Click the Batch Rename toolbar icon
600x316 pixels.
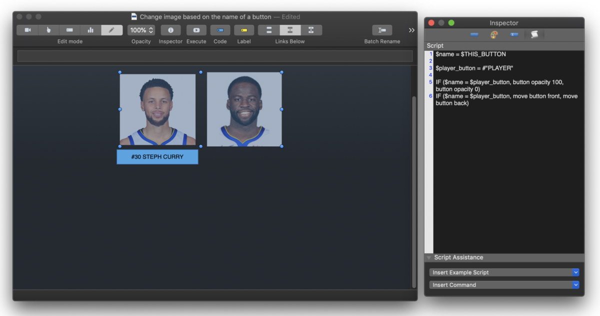click(x=381, y=30)
